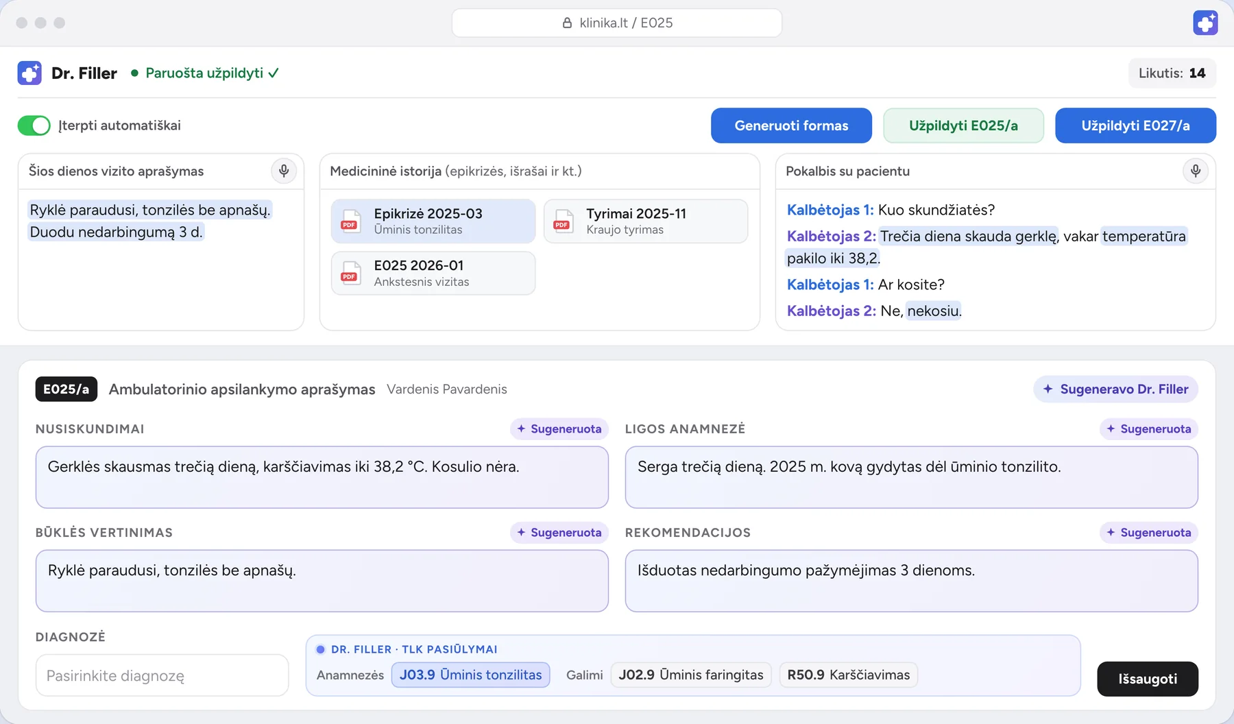Select R50.9 Karščiavimas suggestion
Viewport: 1234px width, 724px height.
click(849, 675)
